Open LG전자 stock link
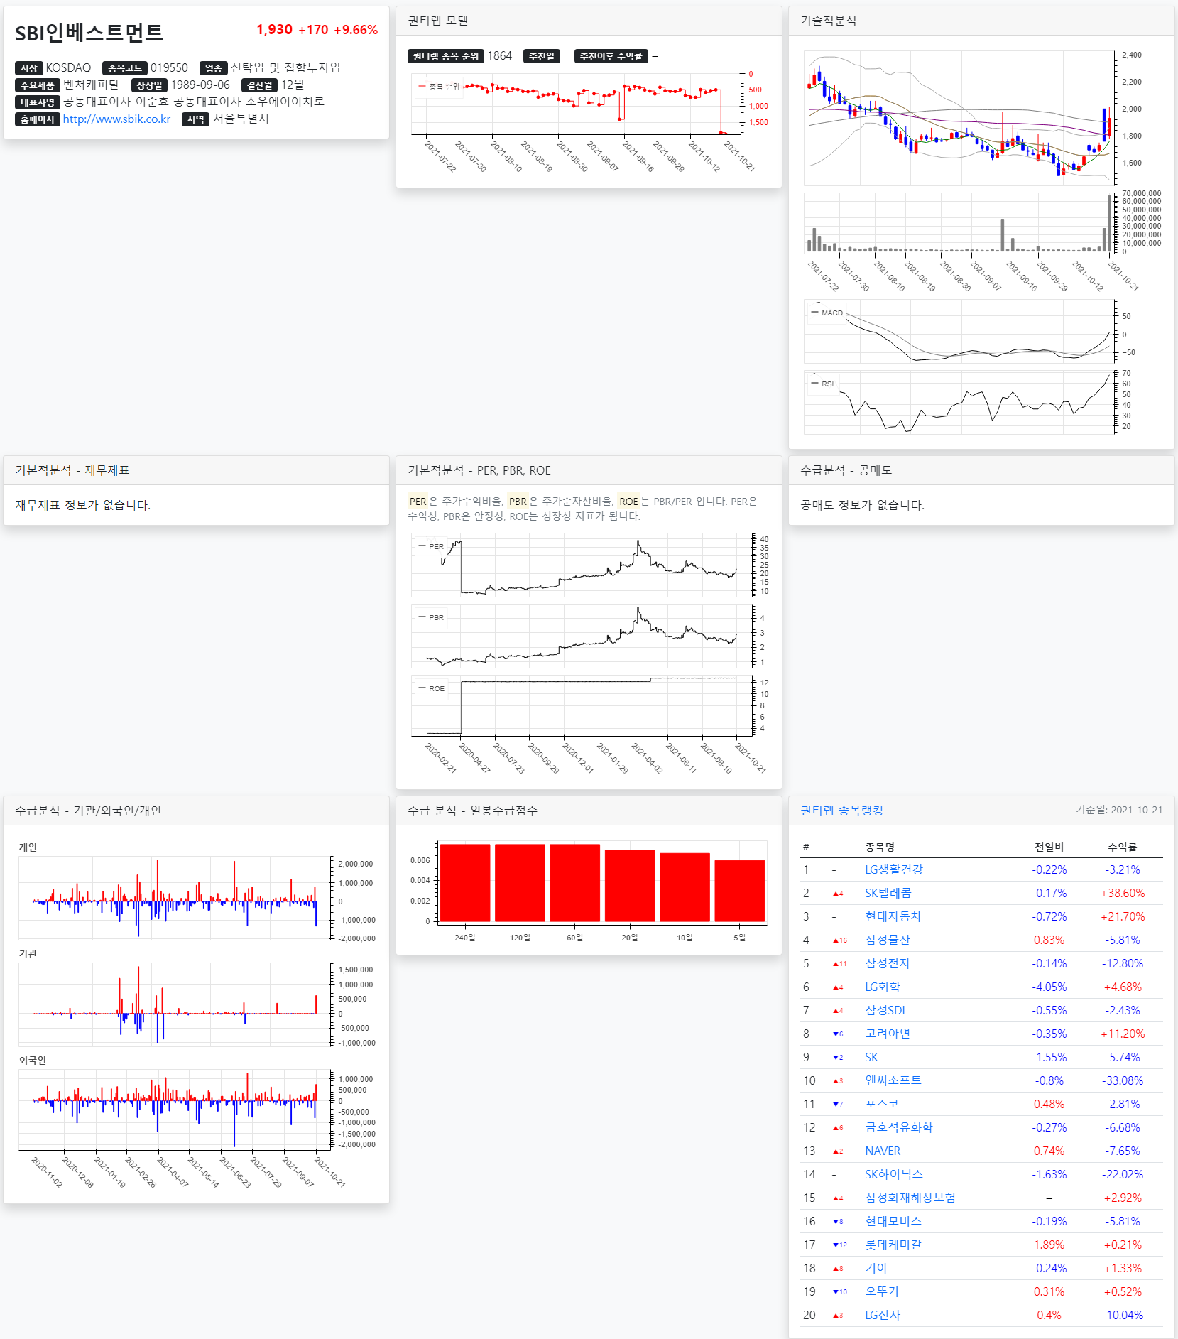Image resolution: width=1178 pixels, height=1339 pixels. [x=882, y=1315]
